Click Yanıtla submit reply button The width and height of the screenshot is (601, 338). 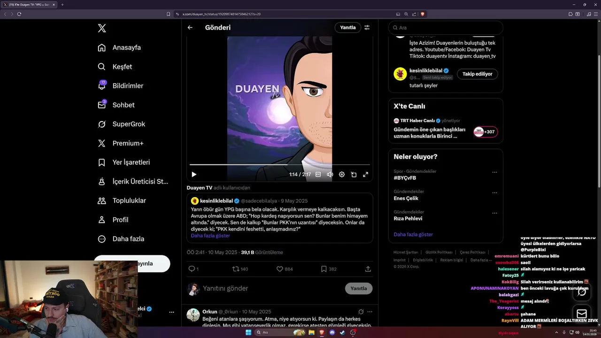pos(359,289)
